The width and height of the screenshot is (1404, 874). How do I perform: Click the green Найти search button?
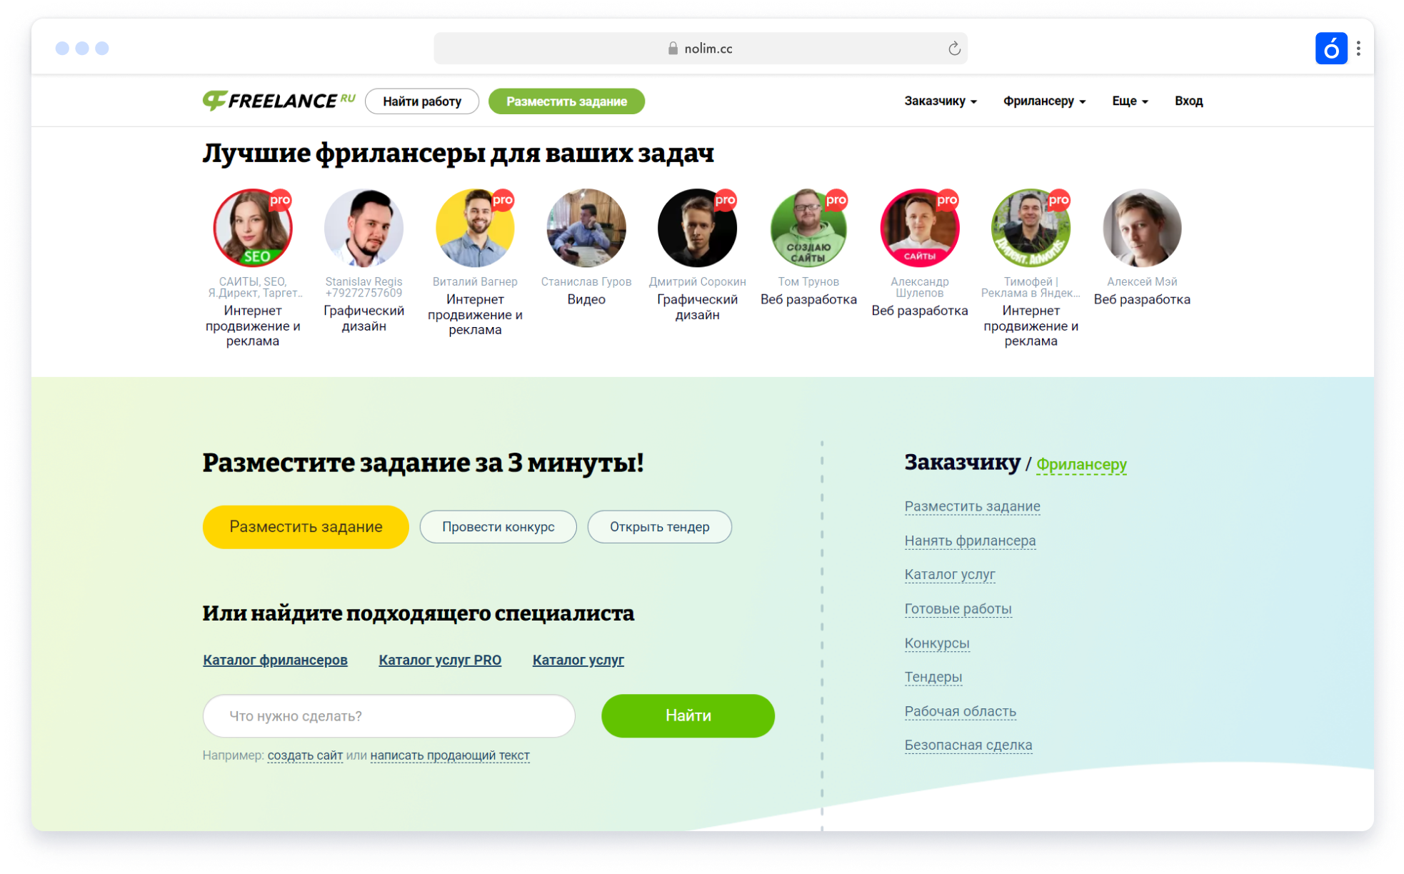688,715
